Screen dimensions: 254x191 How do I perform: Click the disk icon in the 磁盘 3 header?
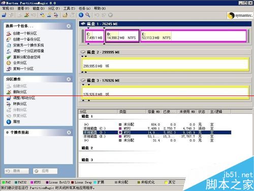83,80
